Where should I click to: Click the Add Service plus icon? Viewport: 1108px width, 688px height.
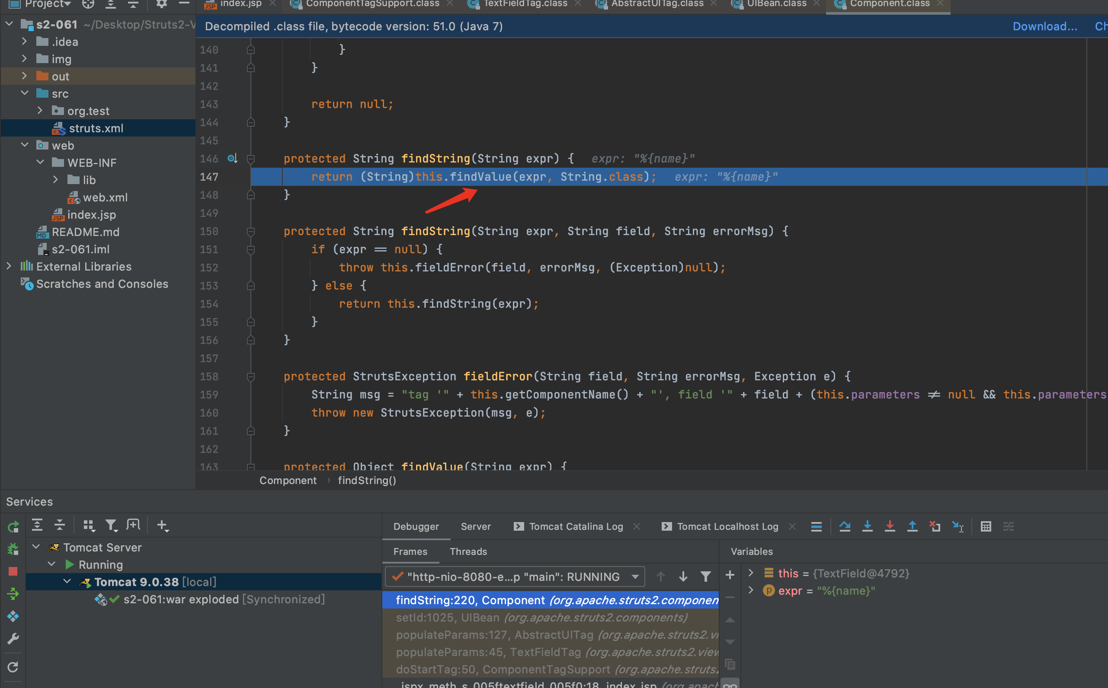coord(163,526)
